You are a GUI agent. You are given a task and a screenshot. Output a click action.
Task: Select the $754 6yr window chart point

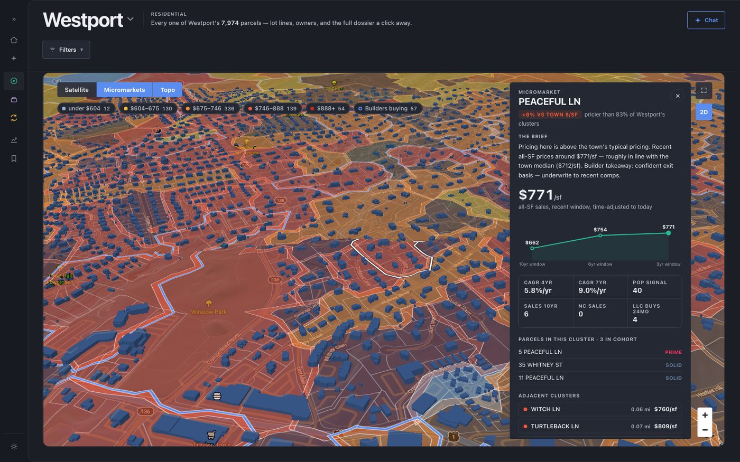pos(600,235)
